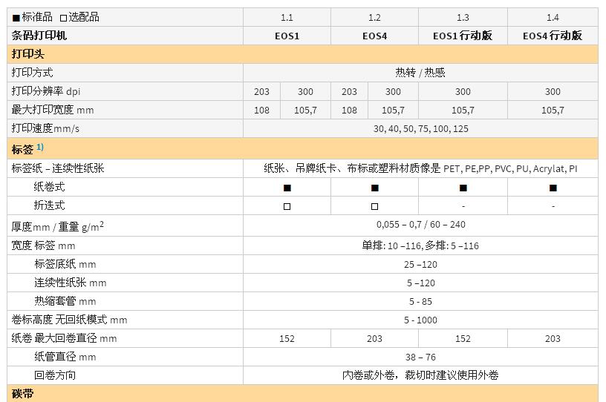Click the 宽度 标签 mm label
The height and width of the screenshot is (402, 606).
[43, 246]
